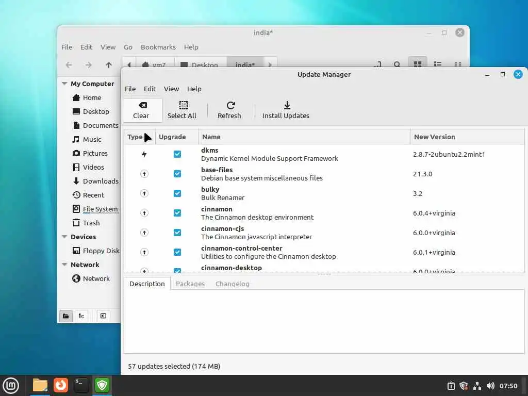Click Clear in Update Manager toolbar
This screenshot has height=396, width=528.
pyautogui.click(x=142, y=110)
